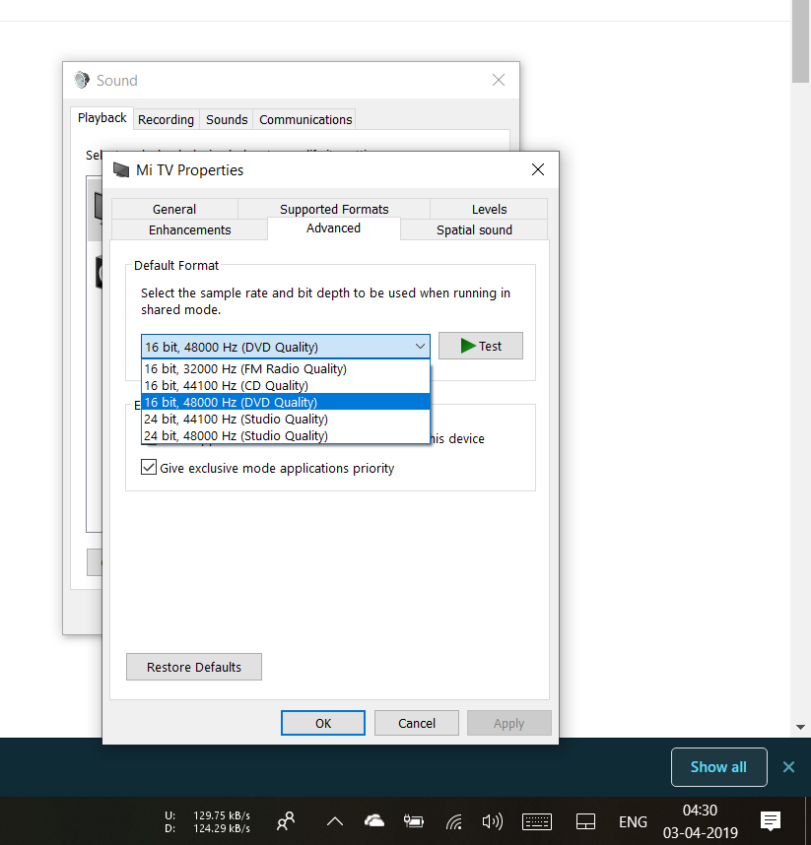Open the Enhancements tab
The width and height of the screenshot is (811, 845).
pyautogui.click(x=189, y=229)
